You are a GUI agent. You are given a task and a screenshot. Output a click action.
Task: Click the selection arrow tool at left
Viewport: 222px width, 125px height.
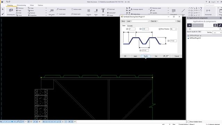point(3,9)
